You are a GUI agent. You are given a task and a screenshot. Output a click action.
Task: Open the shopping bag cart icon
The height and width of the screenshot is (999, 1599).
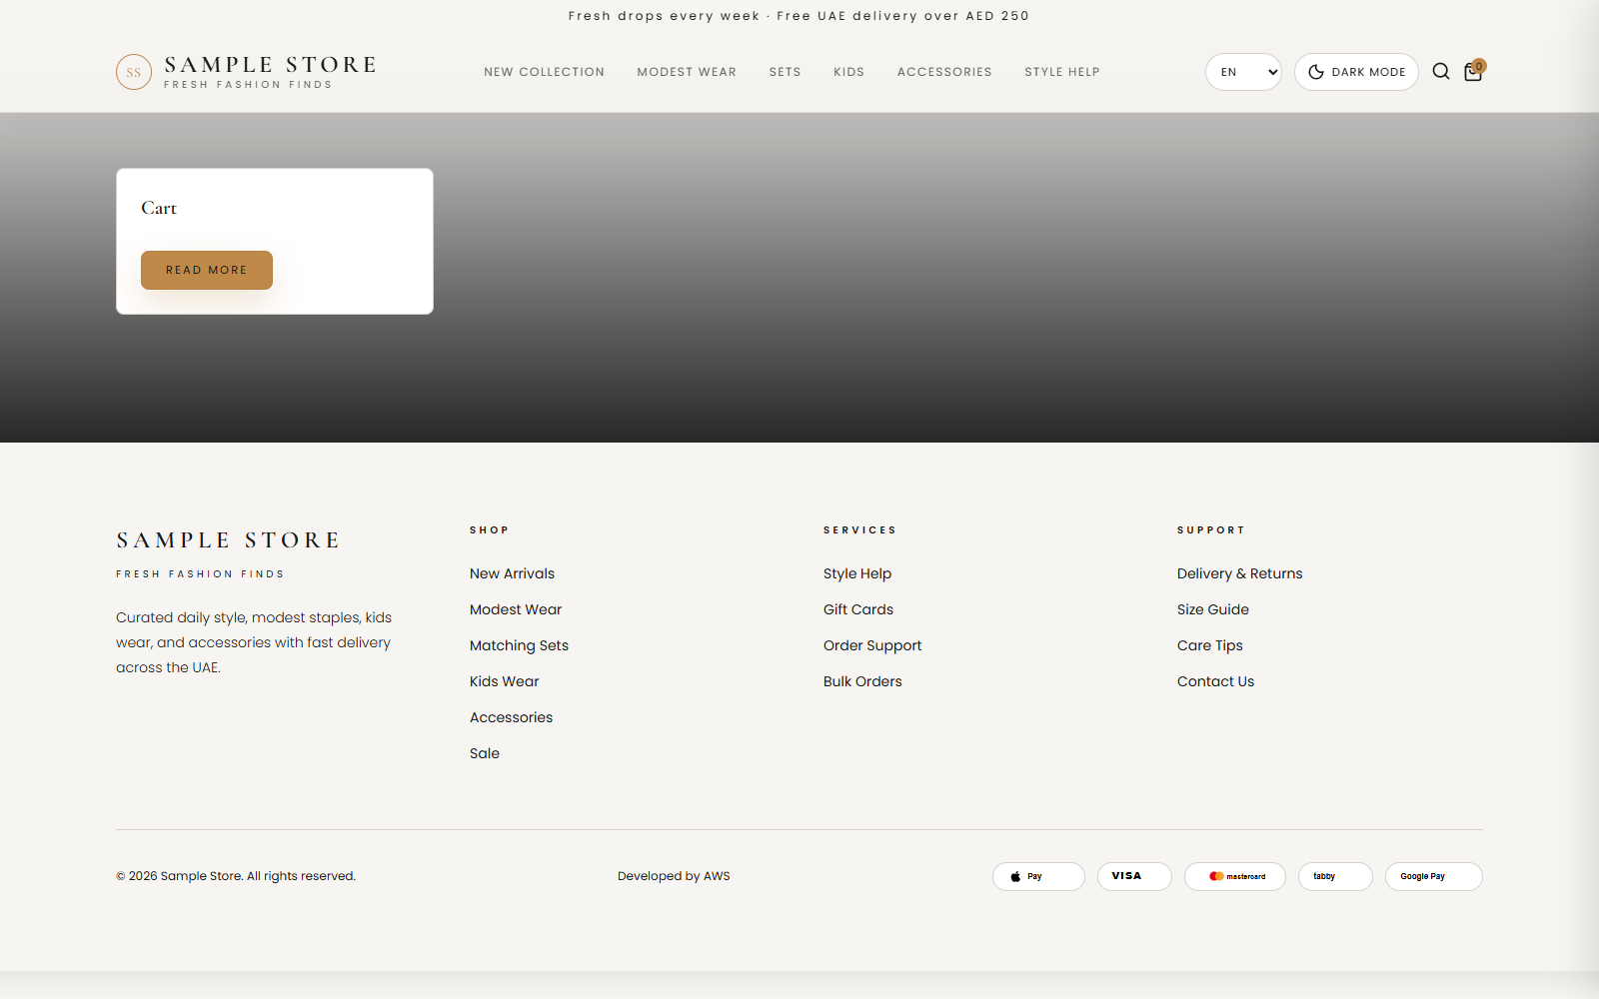(1473, 71)
